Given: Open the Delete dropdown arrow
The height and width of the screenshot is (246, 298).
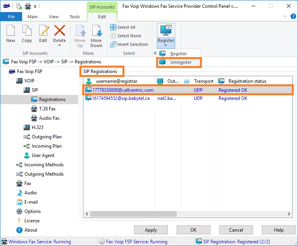Looking at the screenshot, I should 60,45.
